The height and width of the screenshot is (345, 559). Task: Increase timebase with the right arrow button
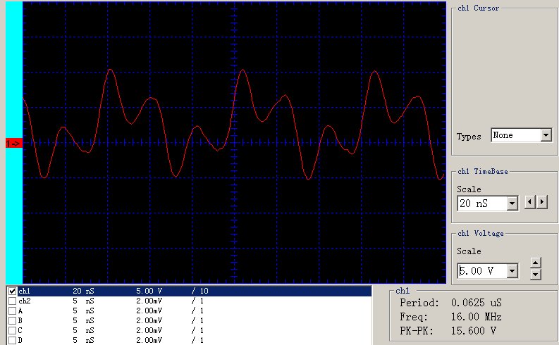542,202
